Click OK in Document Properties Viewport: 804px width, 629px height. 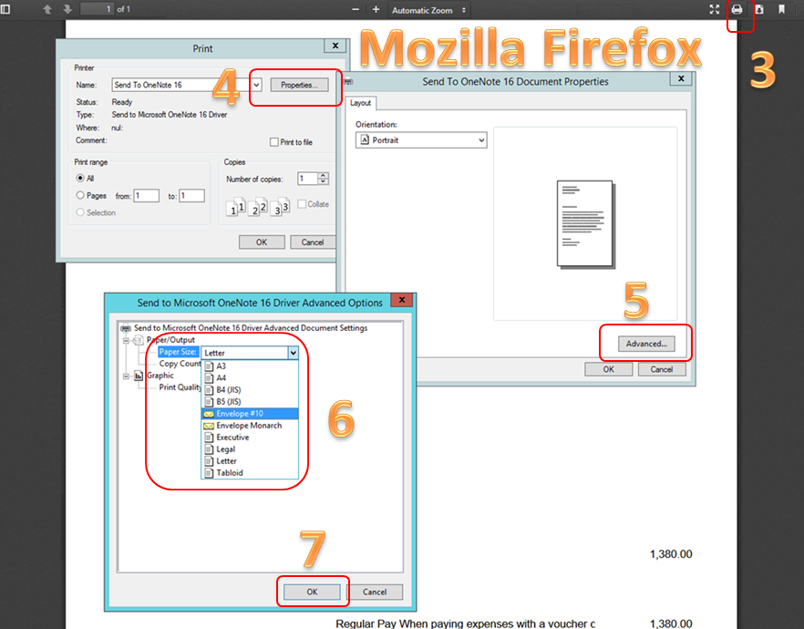(608, 369)
